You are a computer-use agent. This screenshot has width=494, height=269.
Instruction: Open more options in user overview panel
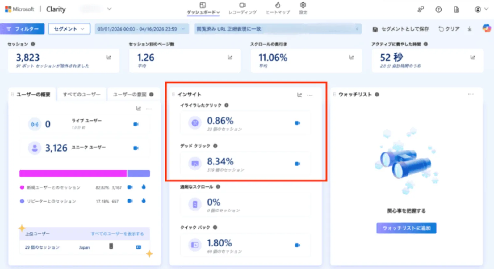point(149,109)
